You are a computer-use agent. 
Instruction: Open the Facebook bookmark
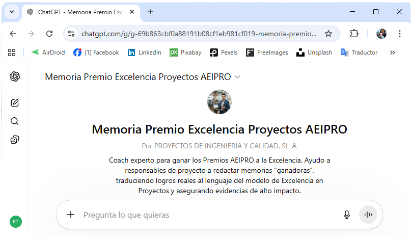pyautogui.click(x=96, y=52)
